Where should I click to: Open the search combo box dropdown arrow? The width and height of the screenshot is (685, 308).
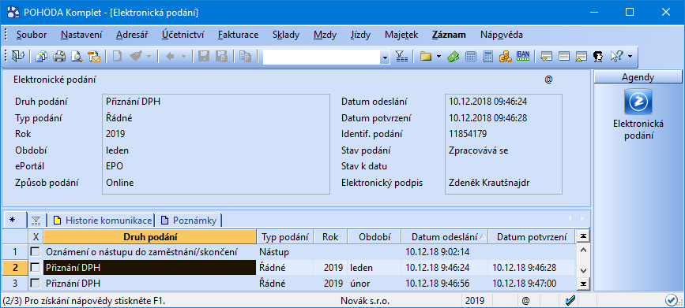385,57
